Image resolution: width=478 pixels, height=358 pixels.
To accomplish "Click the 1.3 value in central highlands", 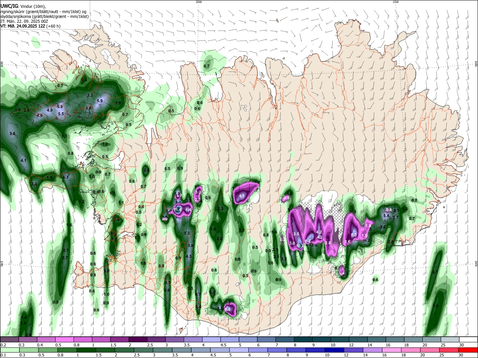I will pos(242,230).
